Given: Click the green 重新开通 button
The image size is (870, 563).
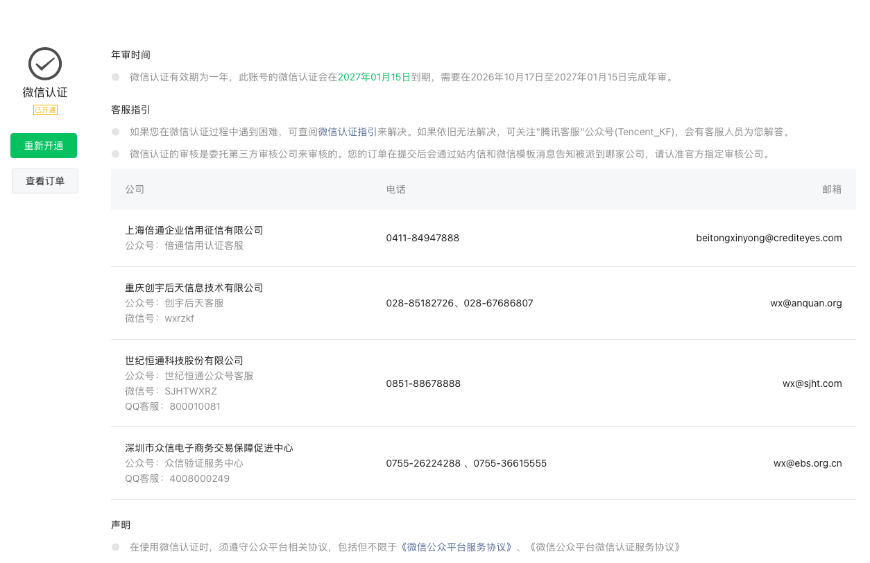Looking at the screenshot, I should pos(44,146).
